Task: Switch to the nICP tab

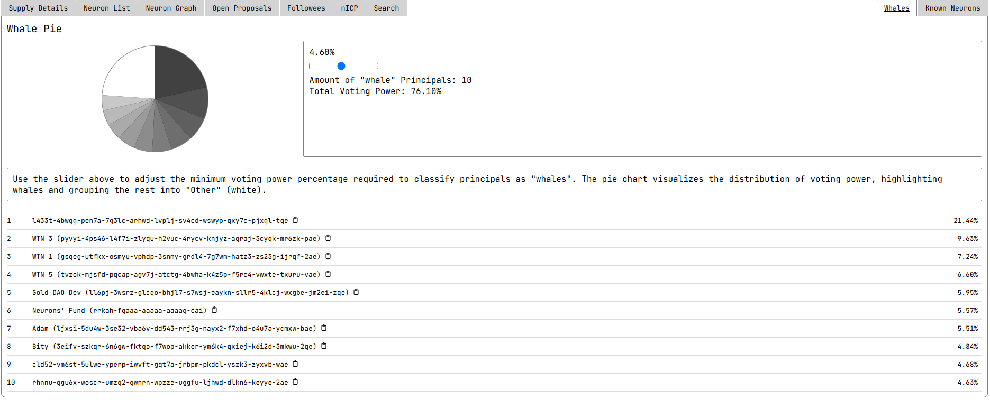Action: [x=349, y=8]
